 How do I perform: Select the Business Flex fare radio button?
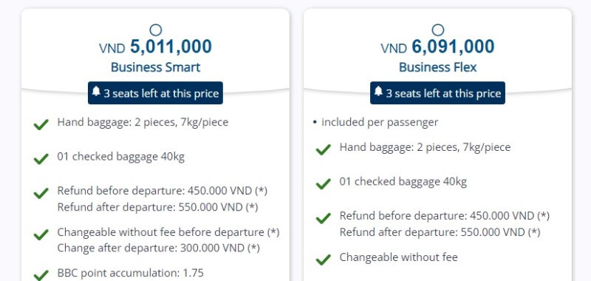pyautogui.click(x=437, y=30)
